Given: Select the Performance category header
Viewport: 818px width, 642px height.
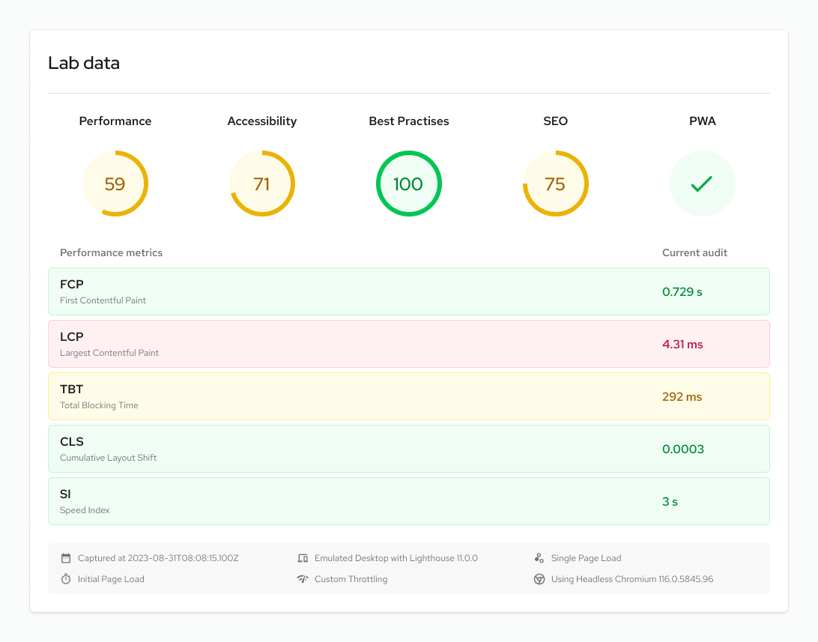Looking at the screenshot, I should pos(115,121).
